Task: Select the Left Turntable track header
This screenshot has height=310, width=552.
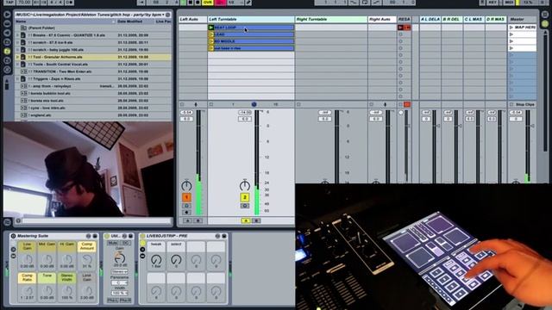Action: 251,19
